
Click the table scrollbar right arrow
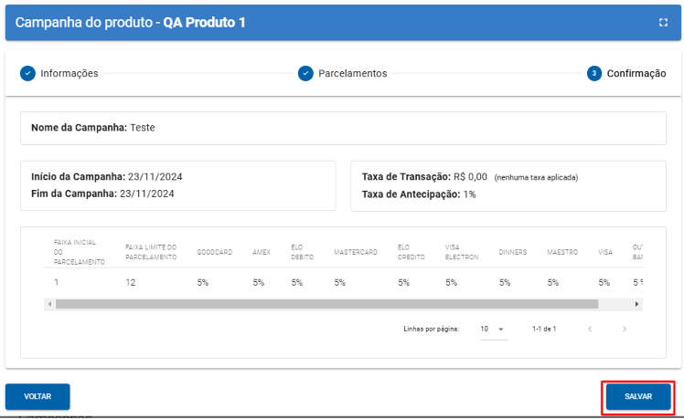[x=637, y=304]
